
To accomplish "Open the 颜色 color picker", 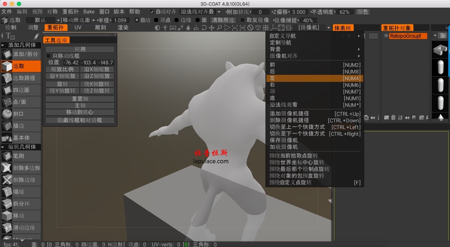I will [362, 12].
